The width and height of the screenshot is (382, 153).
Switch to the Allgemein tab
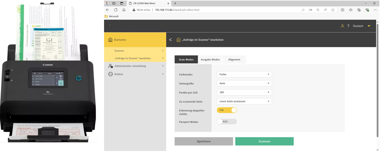click(234, 60)
